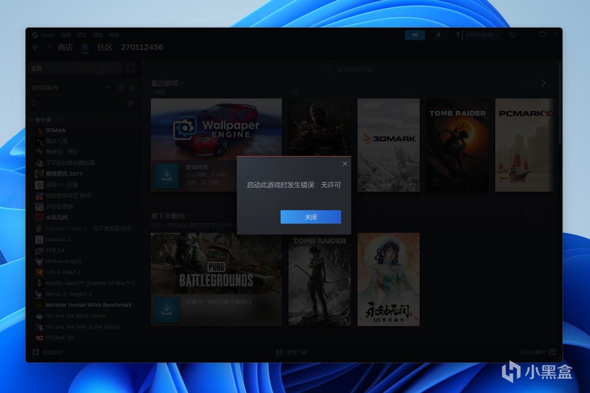The height and width of the screenshot is (393, 590).
Task: Open the advanced filter options icon
Action: pyautogui.click(x=130, y=104)
